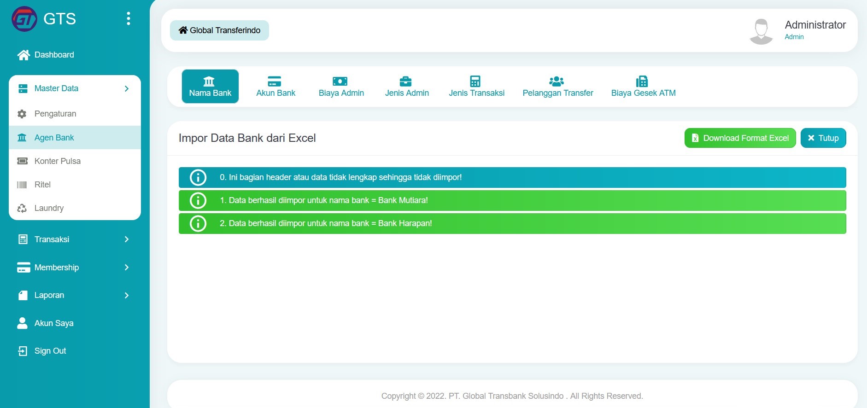867x408 pixels.
Task: Collapse the Master Data chevron
Action: click(127, 88)
